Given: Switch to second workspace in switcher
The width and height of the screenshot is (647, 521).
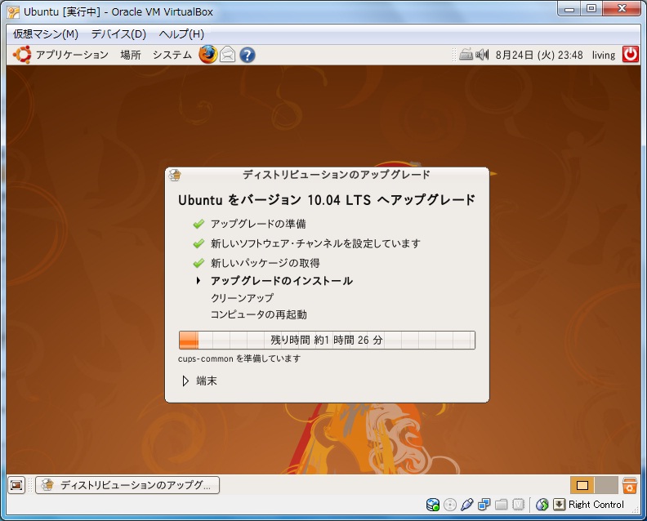Looking at the screenshot, I should (x=605, y=485).
